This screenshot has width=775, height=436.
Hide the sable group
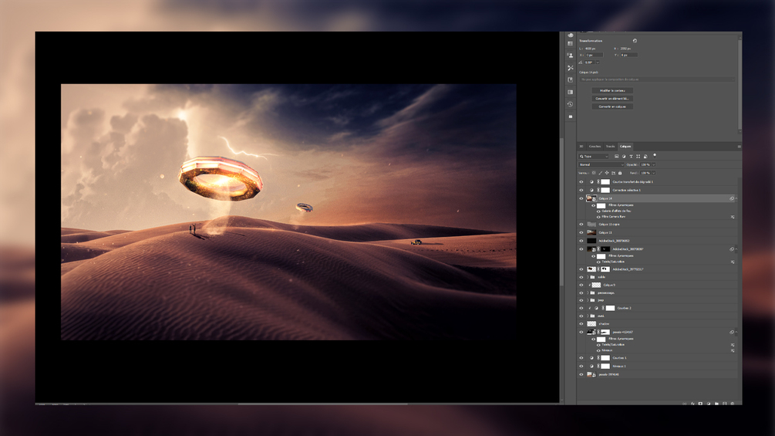pos(581,277)
